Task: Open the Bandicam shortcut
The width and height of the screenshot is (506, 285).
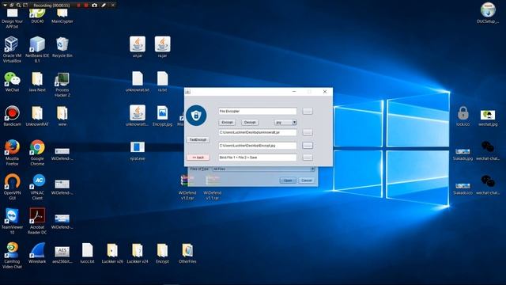Action: pyautogui.click(x=12, y=116)
